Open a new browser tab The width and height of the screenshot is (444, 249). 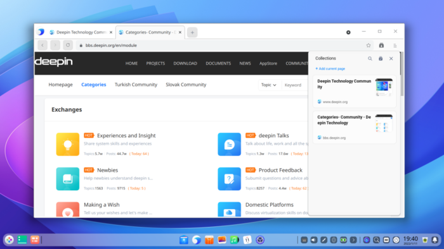192,32
